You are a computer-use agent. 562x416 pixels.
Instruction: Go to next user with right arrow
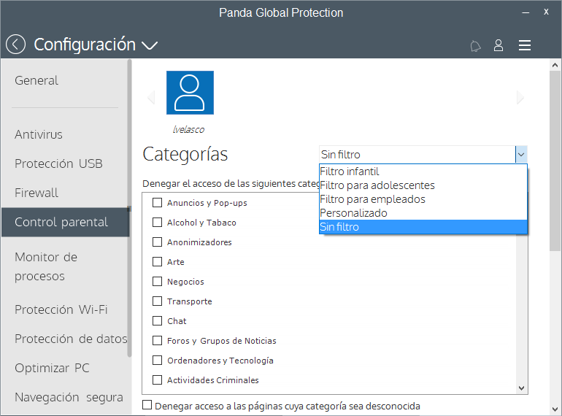click(x=520, y=97)
